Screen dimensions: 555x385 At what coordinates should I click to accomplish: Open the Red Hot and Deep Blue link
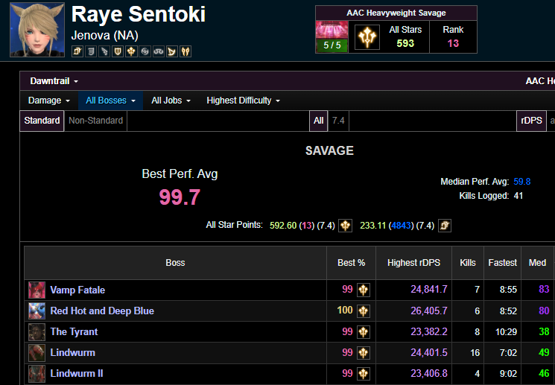tap(102, 311)
